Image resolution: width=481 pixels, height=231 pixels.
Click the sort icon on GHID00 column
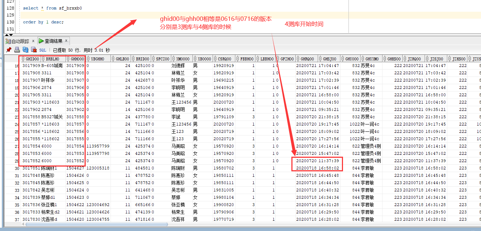(x=23, y=59)
